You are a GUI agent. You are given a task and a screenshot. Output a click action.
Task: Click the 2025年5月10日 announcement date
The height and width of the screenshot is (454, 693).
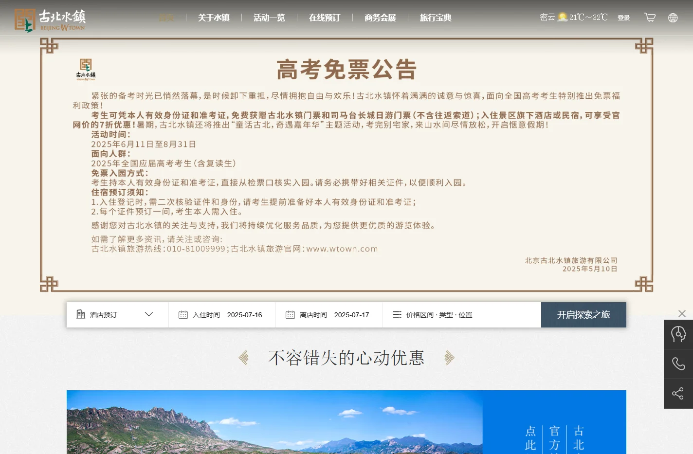click(590, 269)
